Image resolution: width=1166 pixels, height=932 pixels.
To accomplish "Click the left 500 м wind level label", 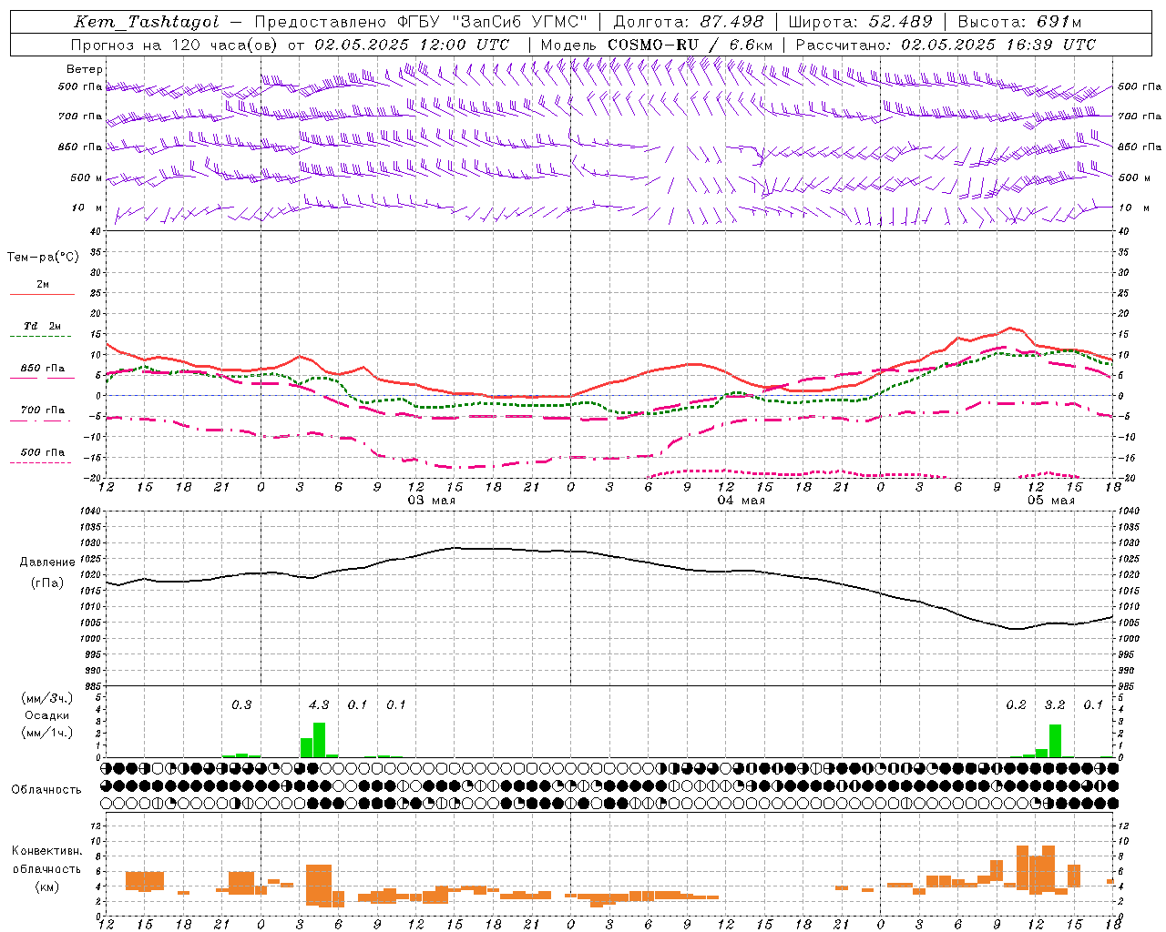I will 87,177.
